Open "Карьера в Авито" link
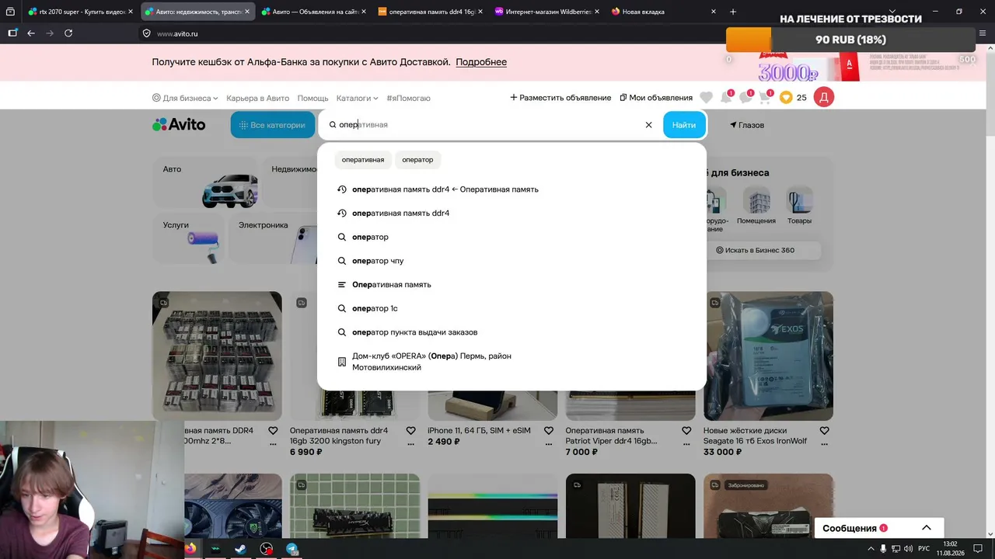995x559 pixels. (x=257, y=99)
